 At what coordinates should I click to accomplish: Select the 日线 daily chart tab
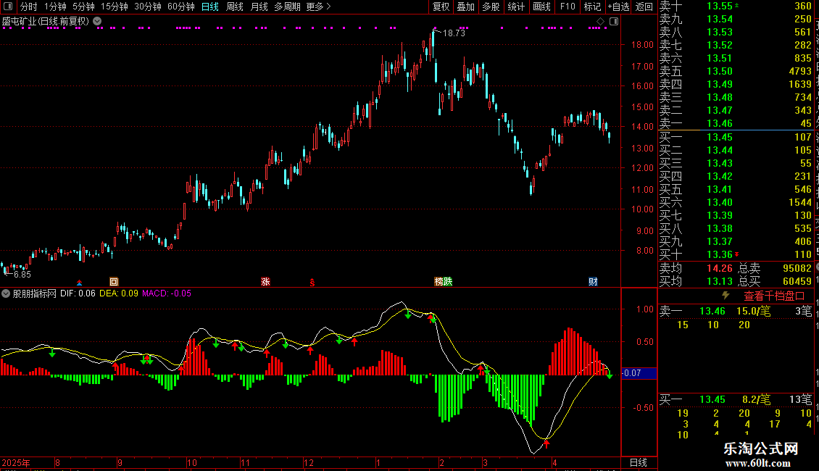[210, 7]
